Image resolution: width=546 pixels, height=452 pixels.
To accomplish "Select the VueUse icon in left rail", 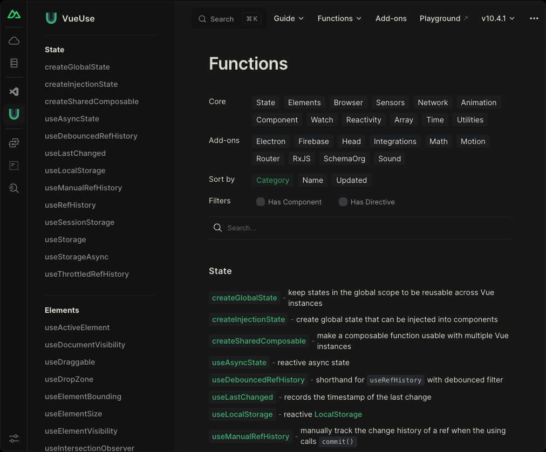I will pos(14,114).
